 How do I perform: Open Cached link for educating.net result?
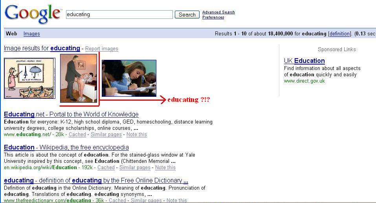pos(77,135)
